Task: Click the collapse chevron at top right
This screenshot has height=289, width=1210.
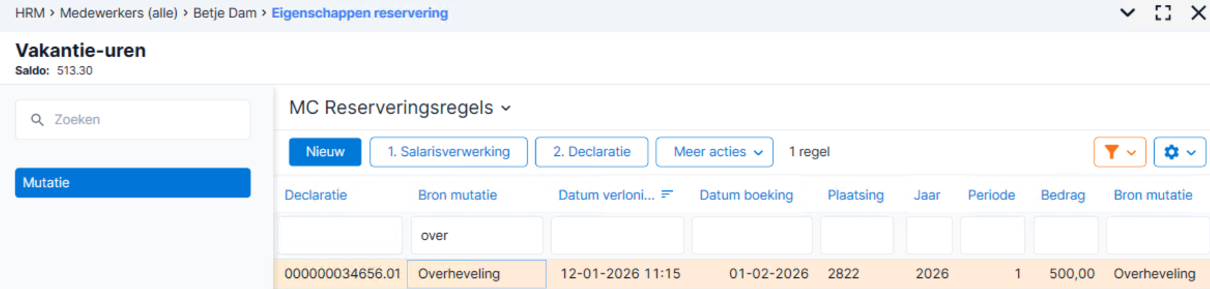Action: point(1127,12)
